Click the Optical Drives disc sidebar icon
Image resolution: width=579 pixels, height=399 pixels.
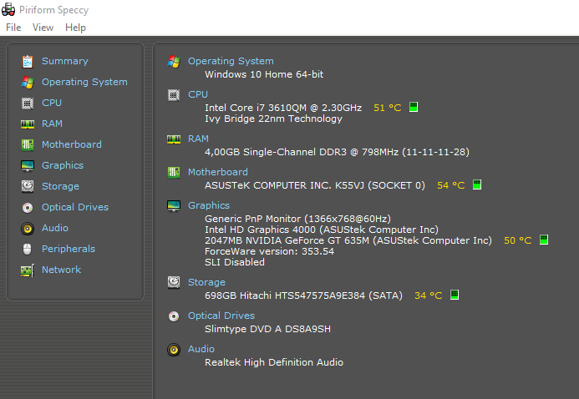(28, 208)
